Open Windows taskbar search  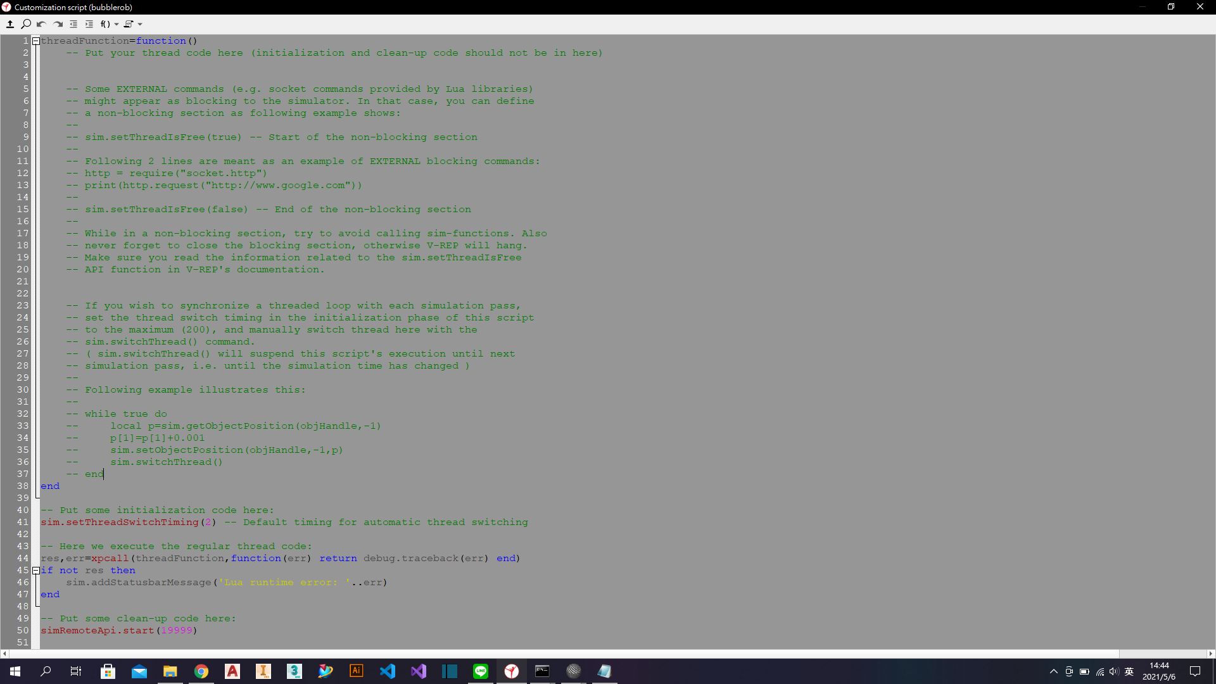coord(46,671)
